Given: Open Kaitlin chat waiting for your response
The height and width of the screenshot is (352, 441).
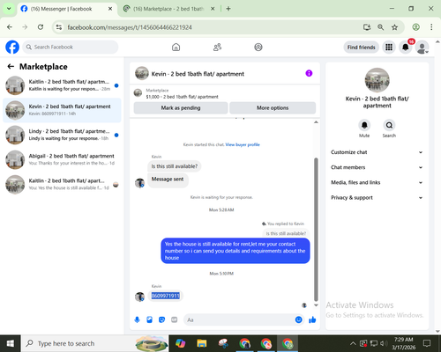Looking at the screenshot, I should point(62,85).
